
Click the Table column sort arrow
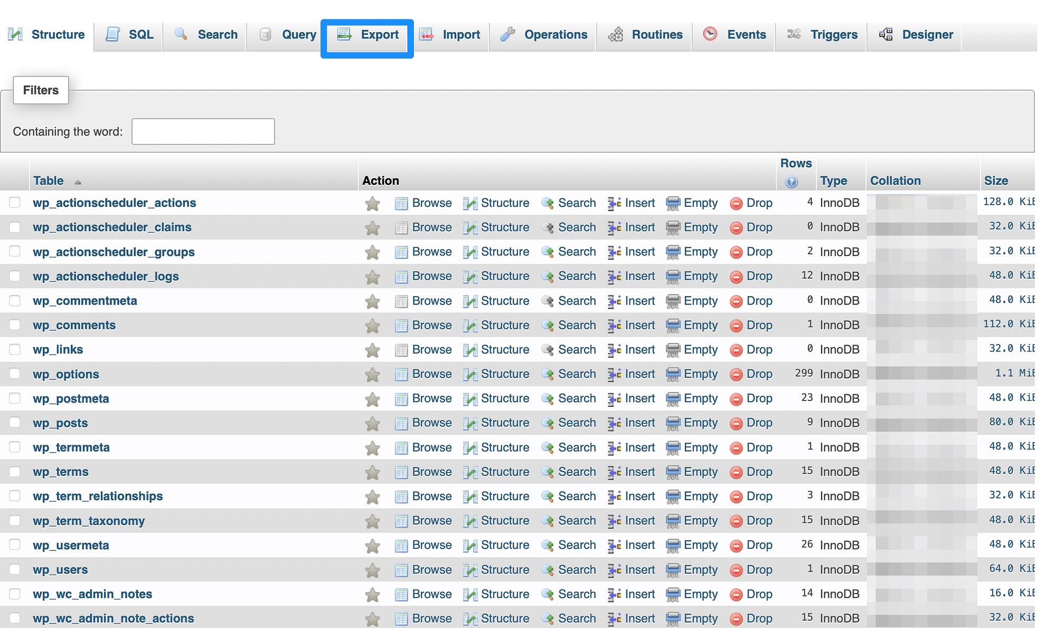coord(79,182)
